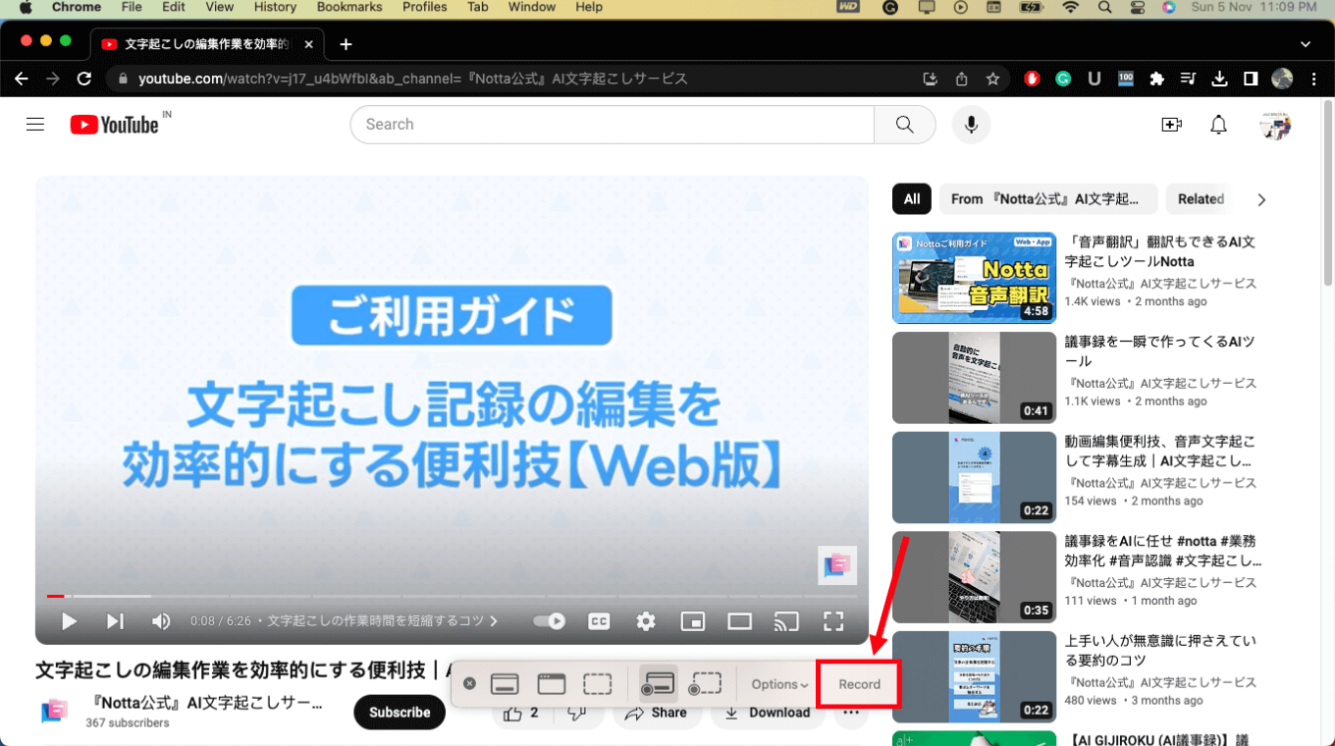Open the Profiles menu in menu bar
This screenshot has height=746, width=1335.
[425, 7]
